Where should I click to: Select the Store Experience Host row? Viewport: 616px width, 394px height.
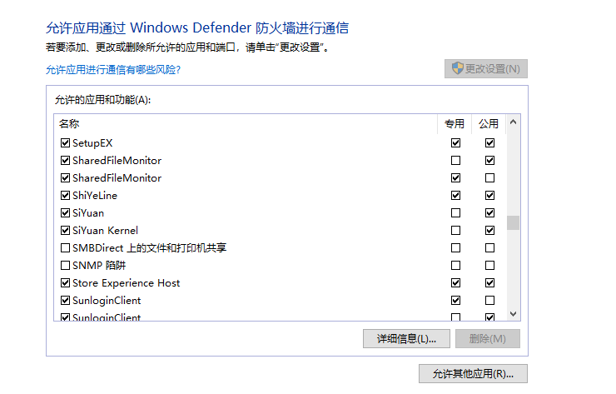(x=127, y=283)
